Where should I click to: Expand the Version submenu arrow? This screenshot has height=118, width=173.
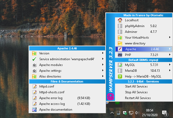click(x=103, y=53)
